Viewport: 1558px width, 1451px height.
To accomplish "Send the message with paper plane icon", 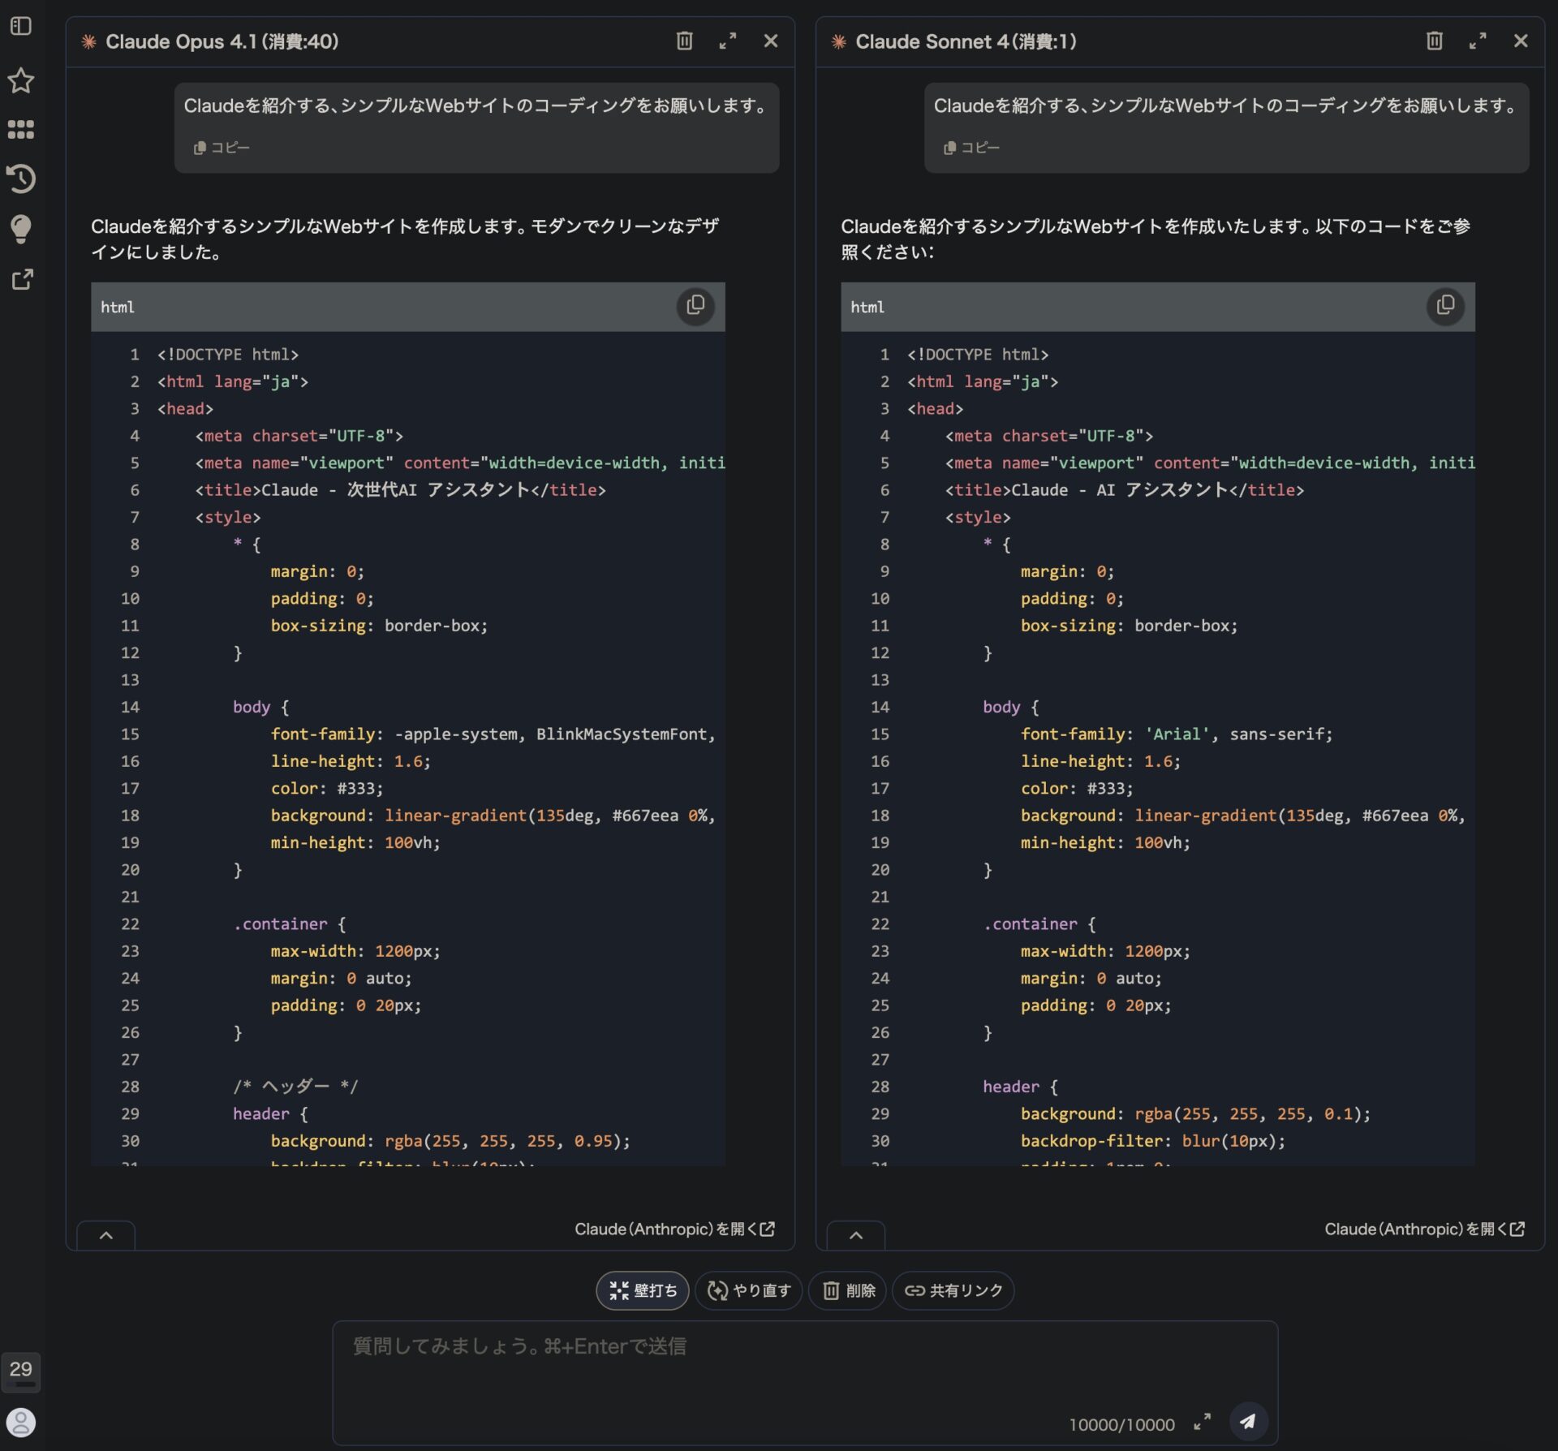I will pos(1248,1421).
